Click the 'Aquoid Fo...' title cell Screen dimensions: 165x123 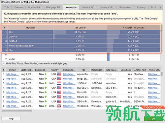click(x=83, y=74)
